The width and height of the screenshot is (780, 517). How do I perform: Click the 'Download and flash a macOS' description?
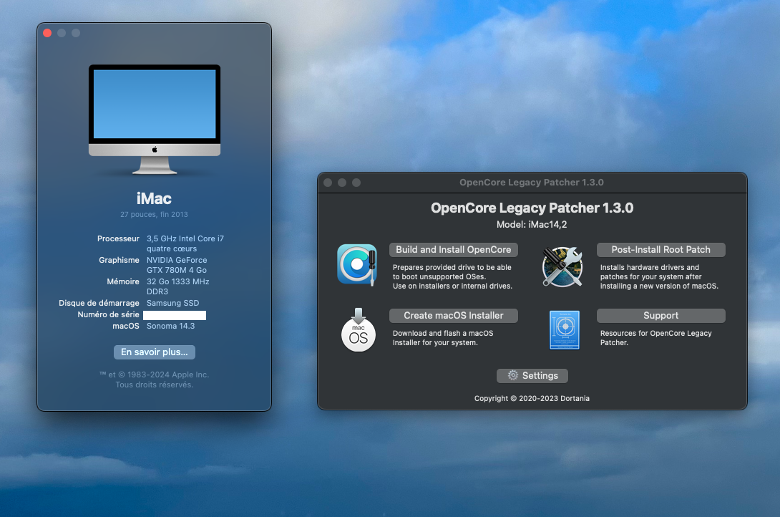coord(443,338)
